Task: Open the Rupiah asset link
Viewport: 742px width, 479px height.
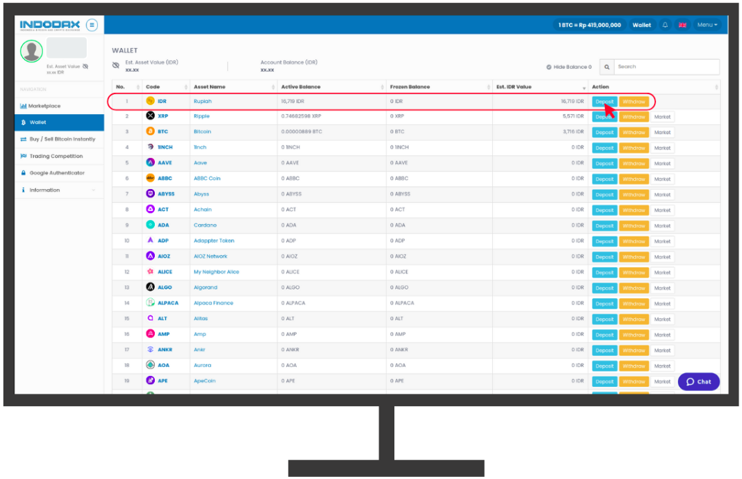Action: point(202,101)
